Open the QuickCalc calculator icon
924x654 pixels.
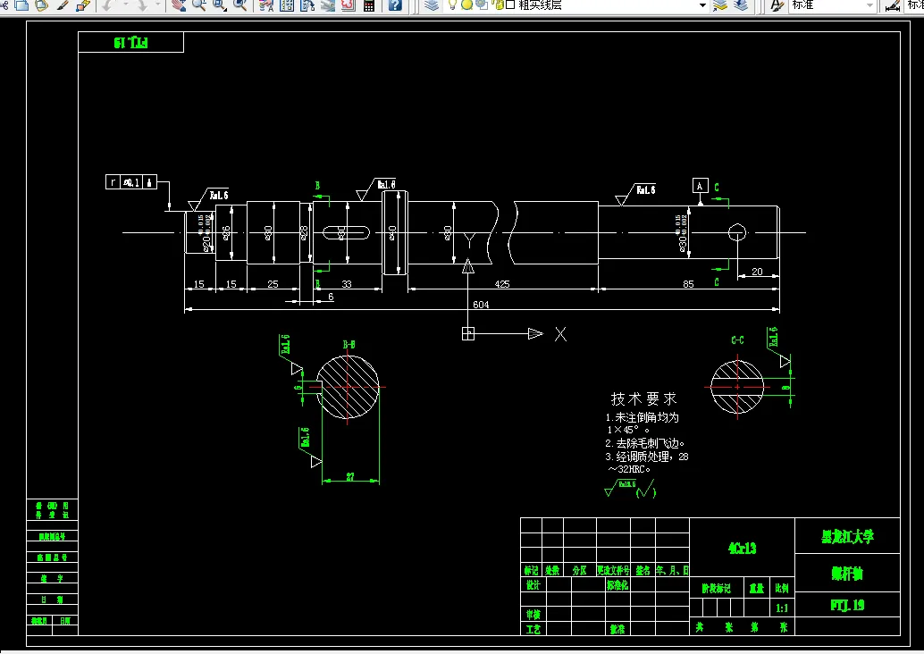[x=369, y=5]
